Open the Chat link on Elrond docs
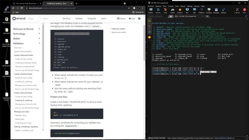Image resolution: width=249 pixels, height=140 pixels. coord(132,19)
